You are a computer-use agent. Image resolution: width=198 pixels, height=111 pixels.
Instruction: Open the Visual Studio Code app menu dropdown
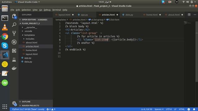click(28, 2)
